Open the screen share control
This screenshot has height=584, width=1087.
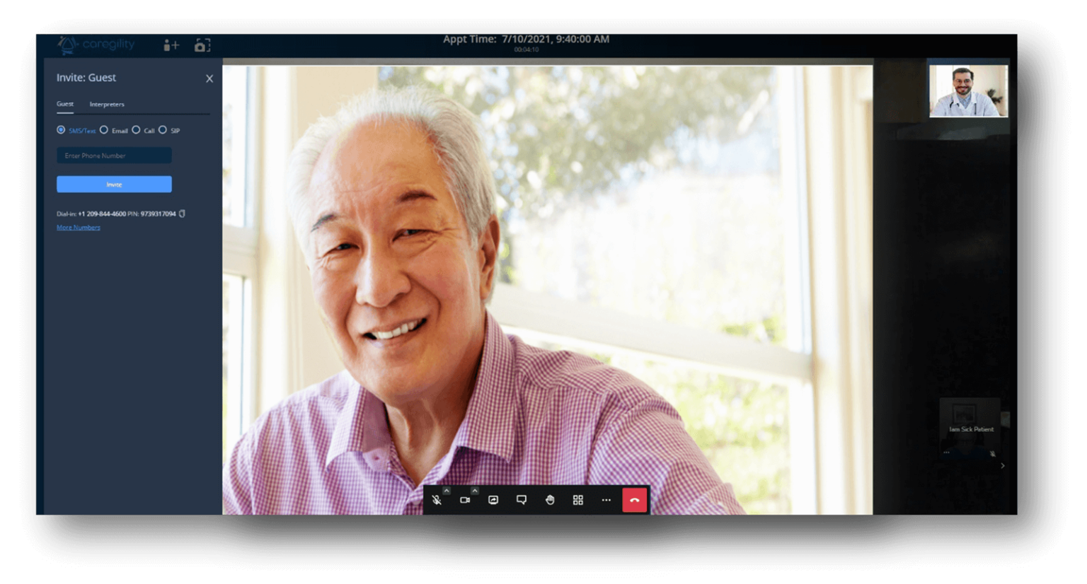pyautogui.click(x=493, y=500)
